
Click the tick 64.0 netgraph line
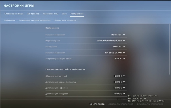[146, 101]
